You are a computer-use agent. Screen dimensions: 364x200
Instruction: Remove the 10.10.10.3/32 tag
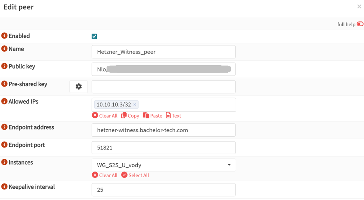pyautogui.click(x=135, y=104)
